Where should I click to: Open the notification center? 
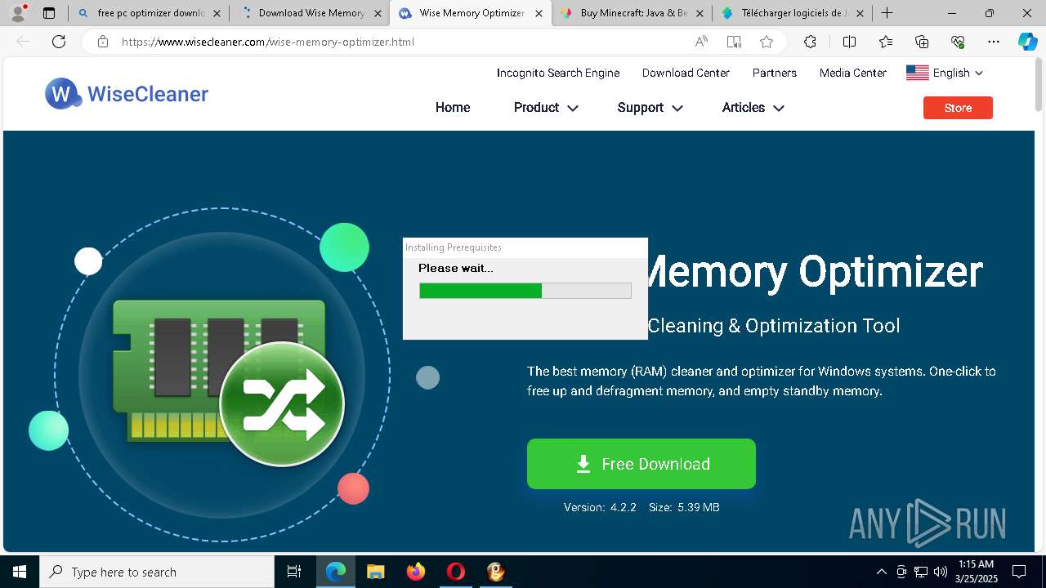click(1019, 572)
